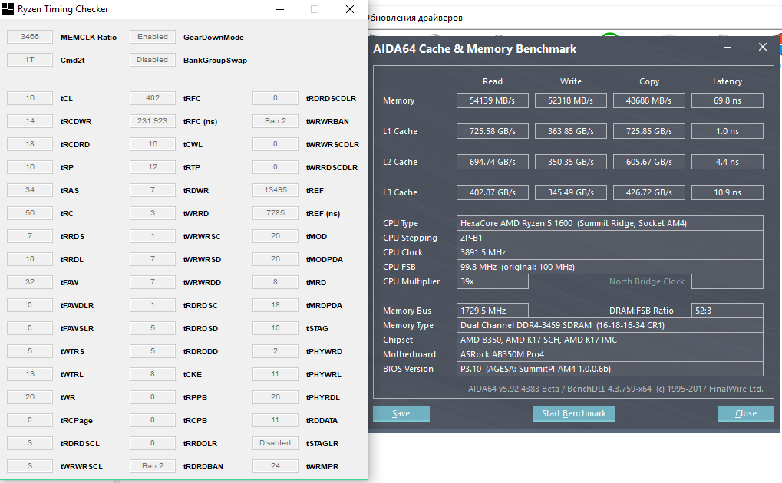
Task: Select the Cmd2t 1T value box
Action: click(30, 60)
